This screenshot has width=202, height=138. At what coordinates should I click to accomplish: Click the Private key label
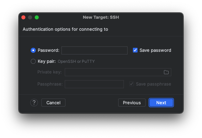click(49, 72)
